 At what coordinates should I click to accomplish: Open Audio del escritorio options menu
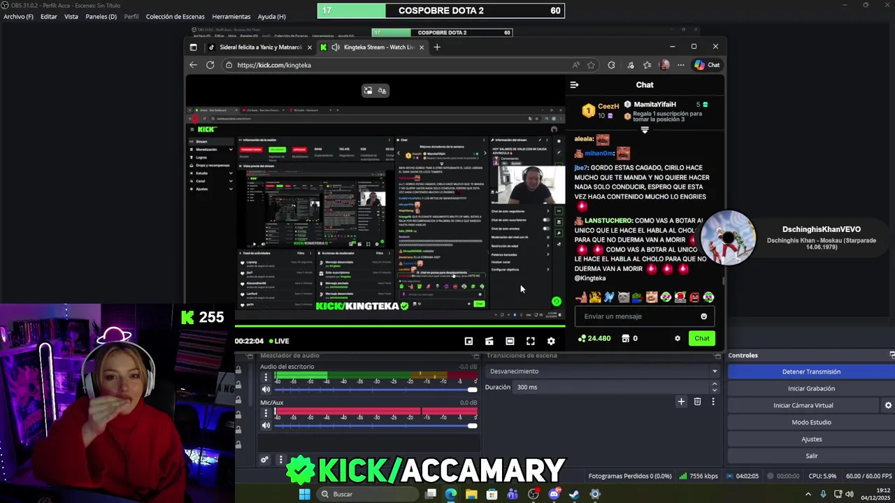click(x=266, y=377)
